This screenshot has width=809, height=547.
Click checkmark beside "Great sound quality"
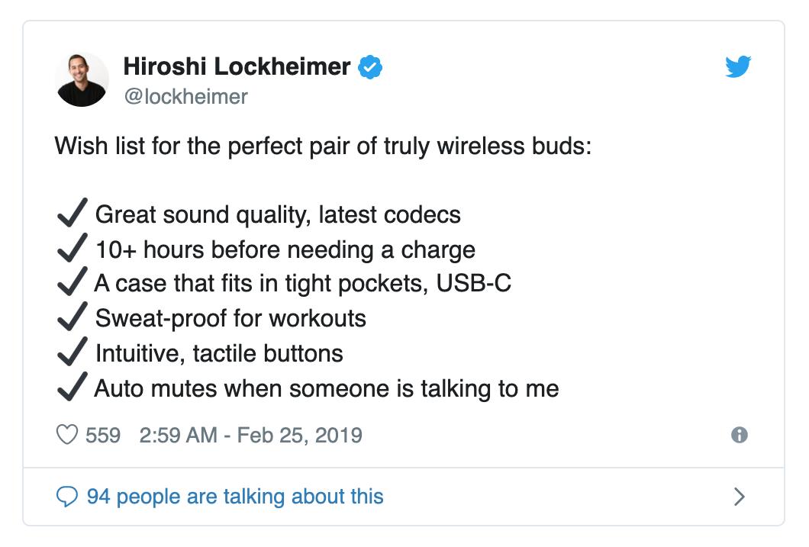(72, 214)
